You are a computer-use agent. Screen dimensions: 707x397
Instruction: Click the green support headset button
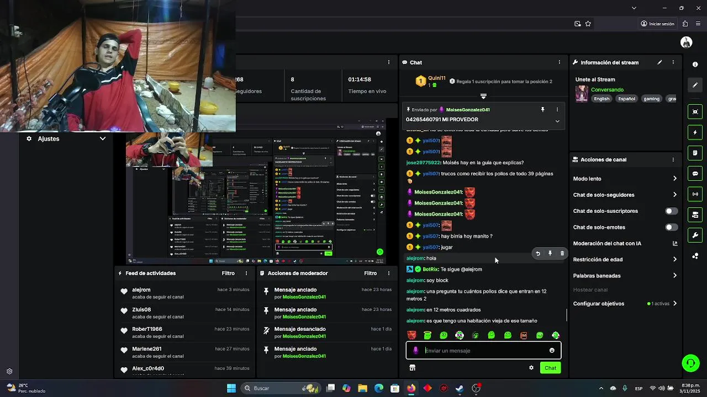coord(690,363)
